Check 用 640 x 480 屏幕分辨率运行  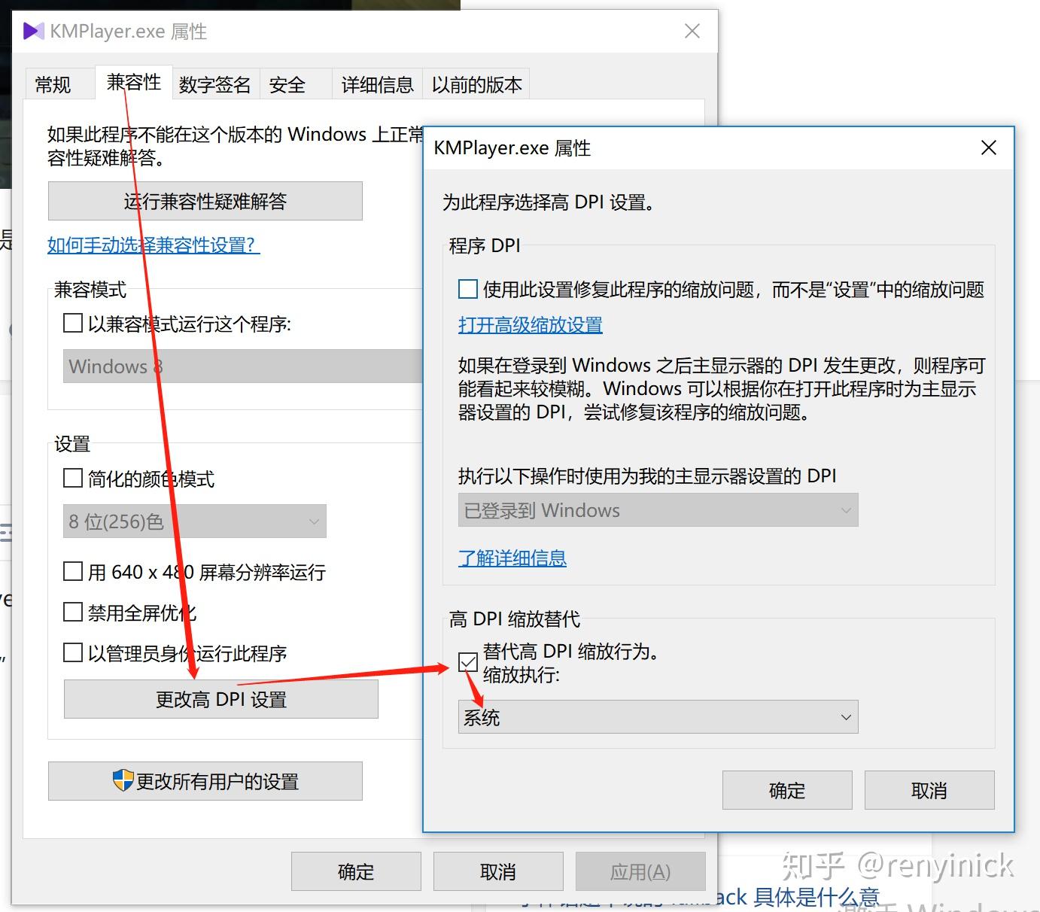73,572
